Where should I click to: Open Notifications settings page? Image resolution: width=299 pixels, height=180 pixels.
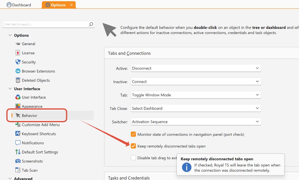pos(33,143)
